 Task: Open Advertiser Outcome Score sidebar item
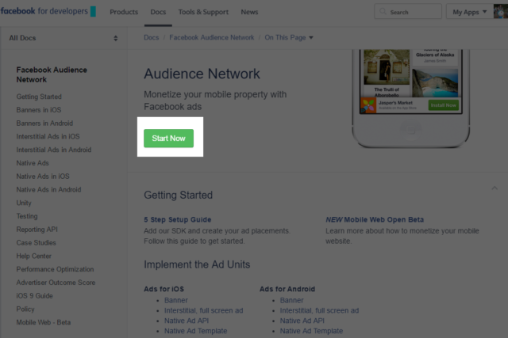(56, 282)
